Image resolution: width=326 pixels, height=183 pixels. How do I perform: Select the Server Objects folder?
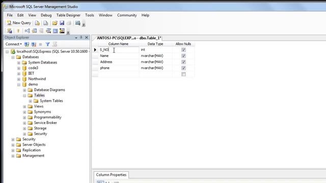[34, 144]
